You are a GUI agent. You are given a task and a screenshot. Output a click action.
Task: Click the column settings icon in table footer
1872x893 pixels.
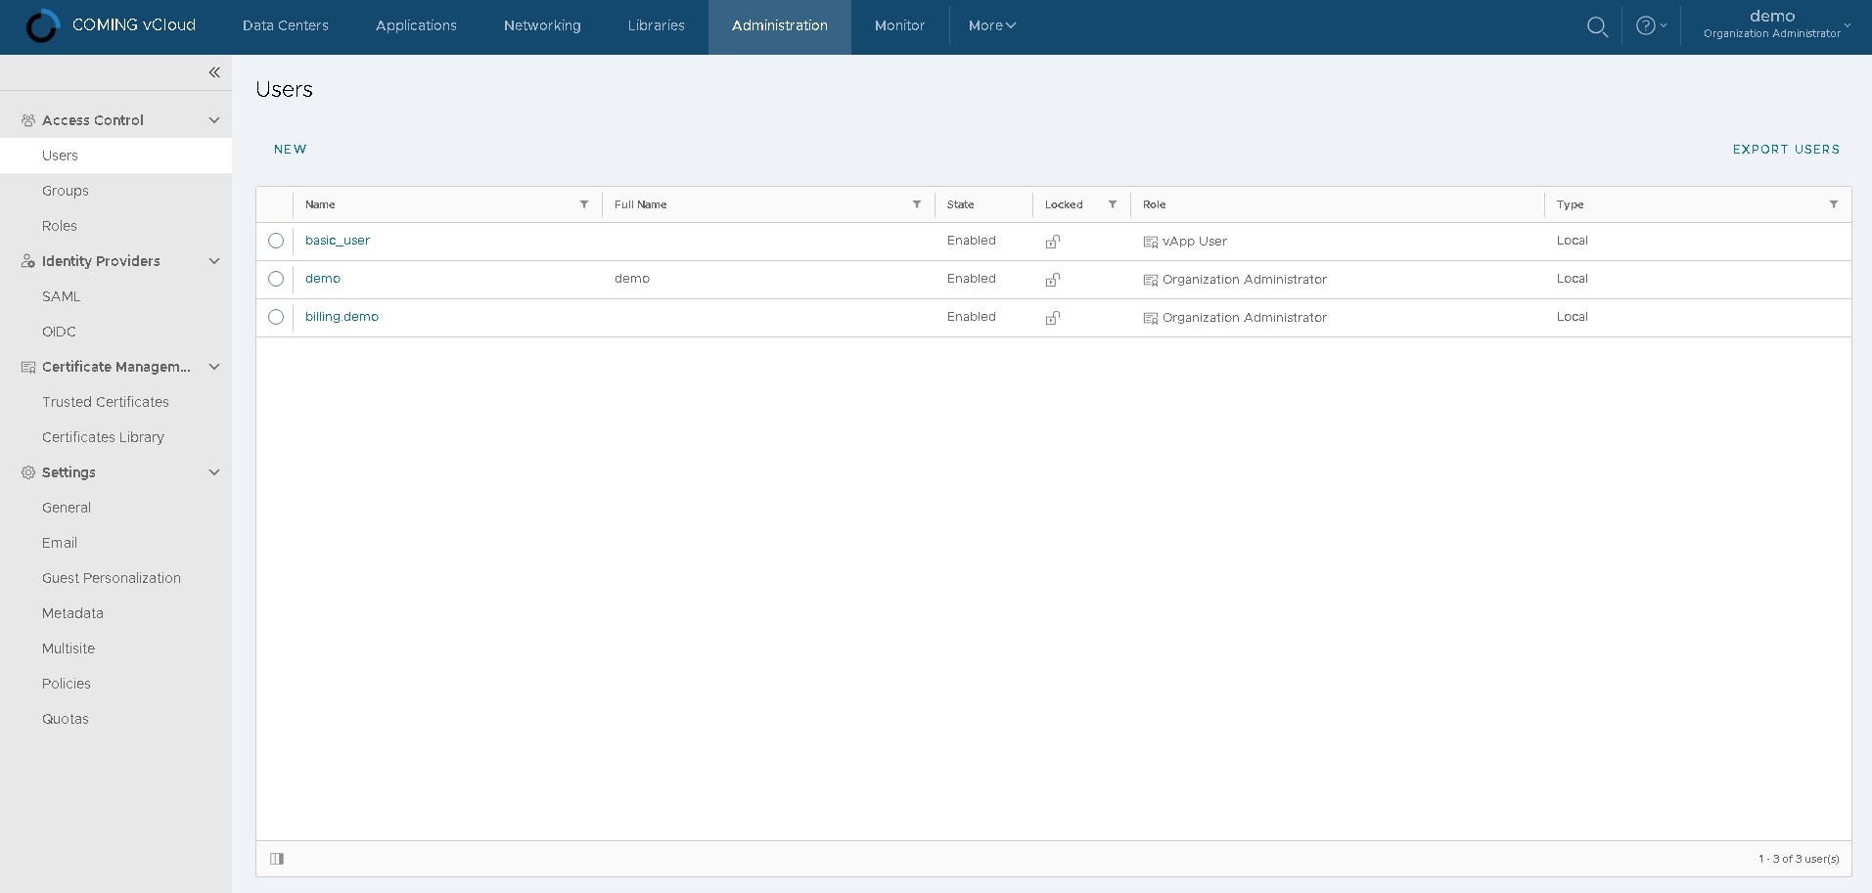click(277, 858)
